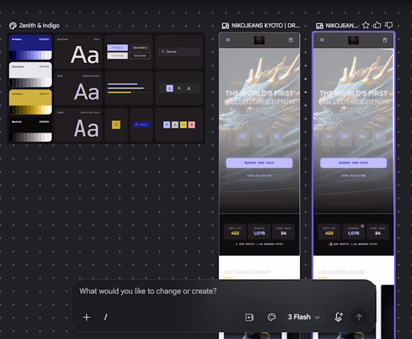This screenshot has height=339, width=412.
Task: Click the 'Zenith & Indigo' design system title
Action: click(x=39, y=25)
